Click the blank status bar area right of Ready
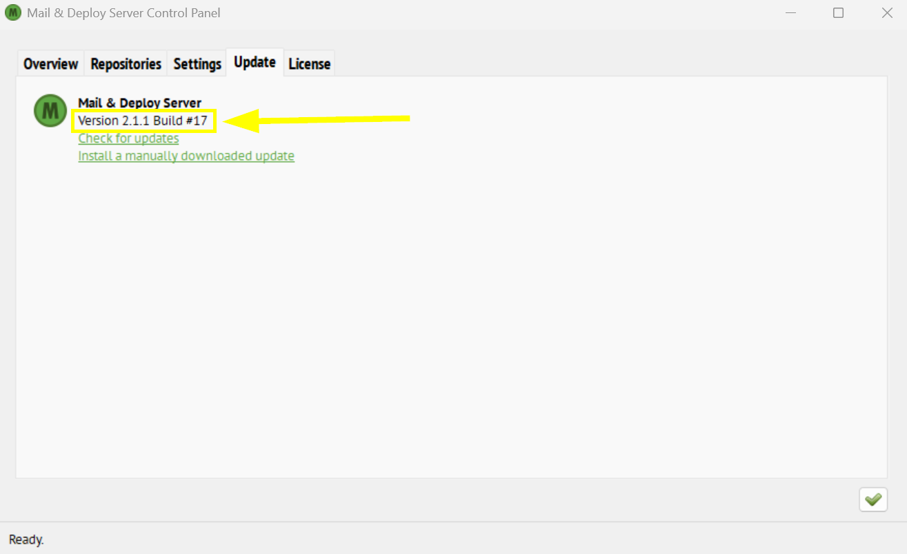Viewport: 907px width, 554px height. pos(448,540)
